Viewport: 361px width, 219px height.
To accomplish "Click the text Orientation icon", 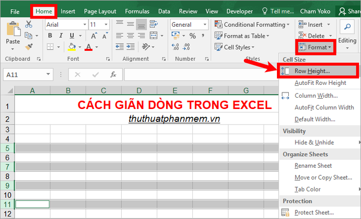I will tap(146, 47).
